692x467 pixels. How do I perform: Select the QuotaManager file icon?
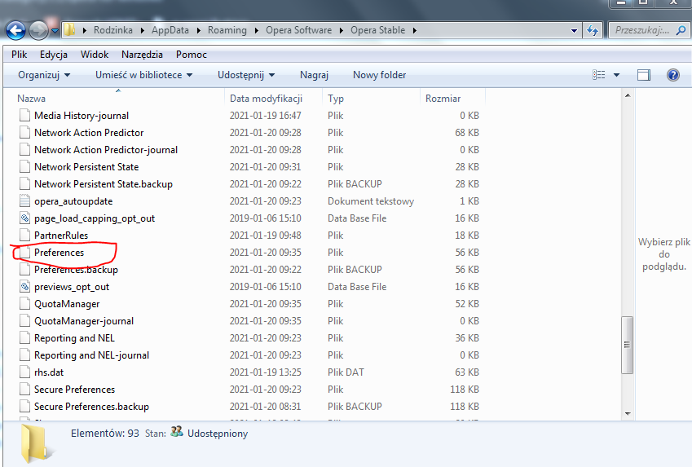coord(24,304)
